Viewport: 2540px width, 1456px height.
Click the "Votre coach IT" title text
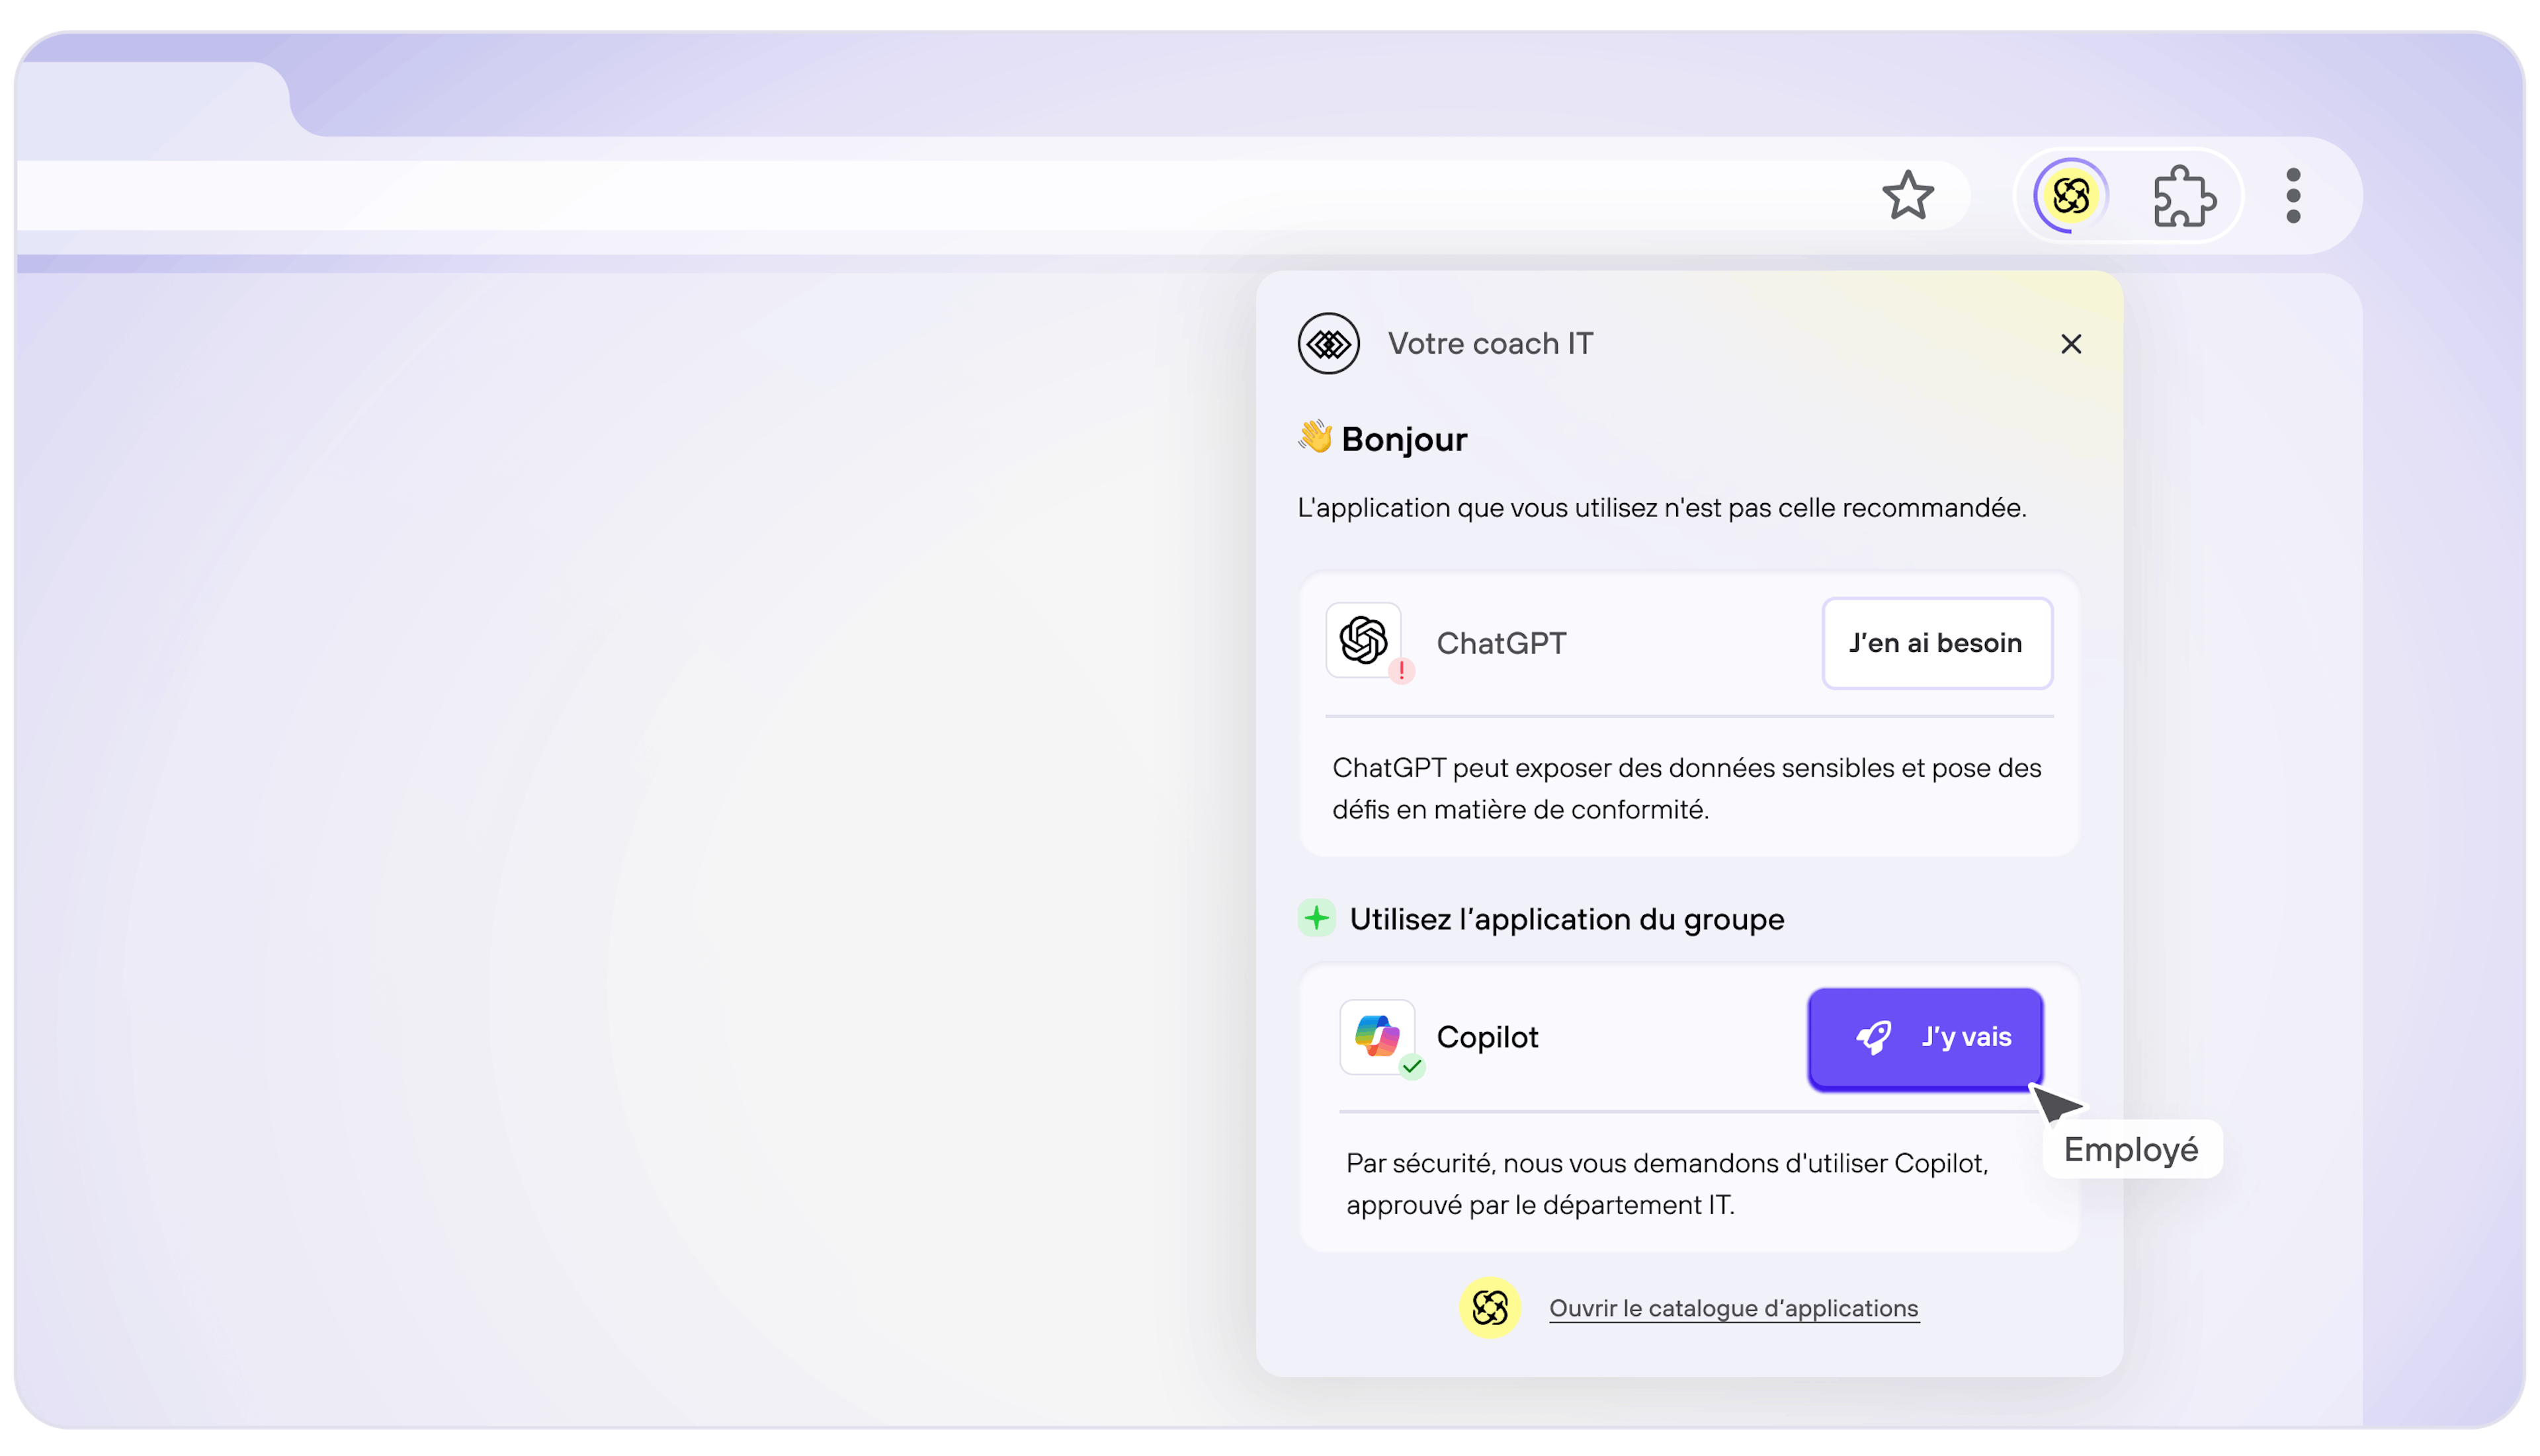(x=1490, y=344)
